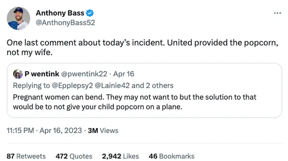This screenshot has width=288, height=161.
Task: Visit the @AnthonyBass52 handle
Action: (x=65, y=23)
